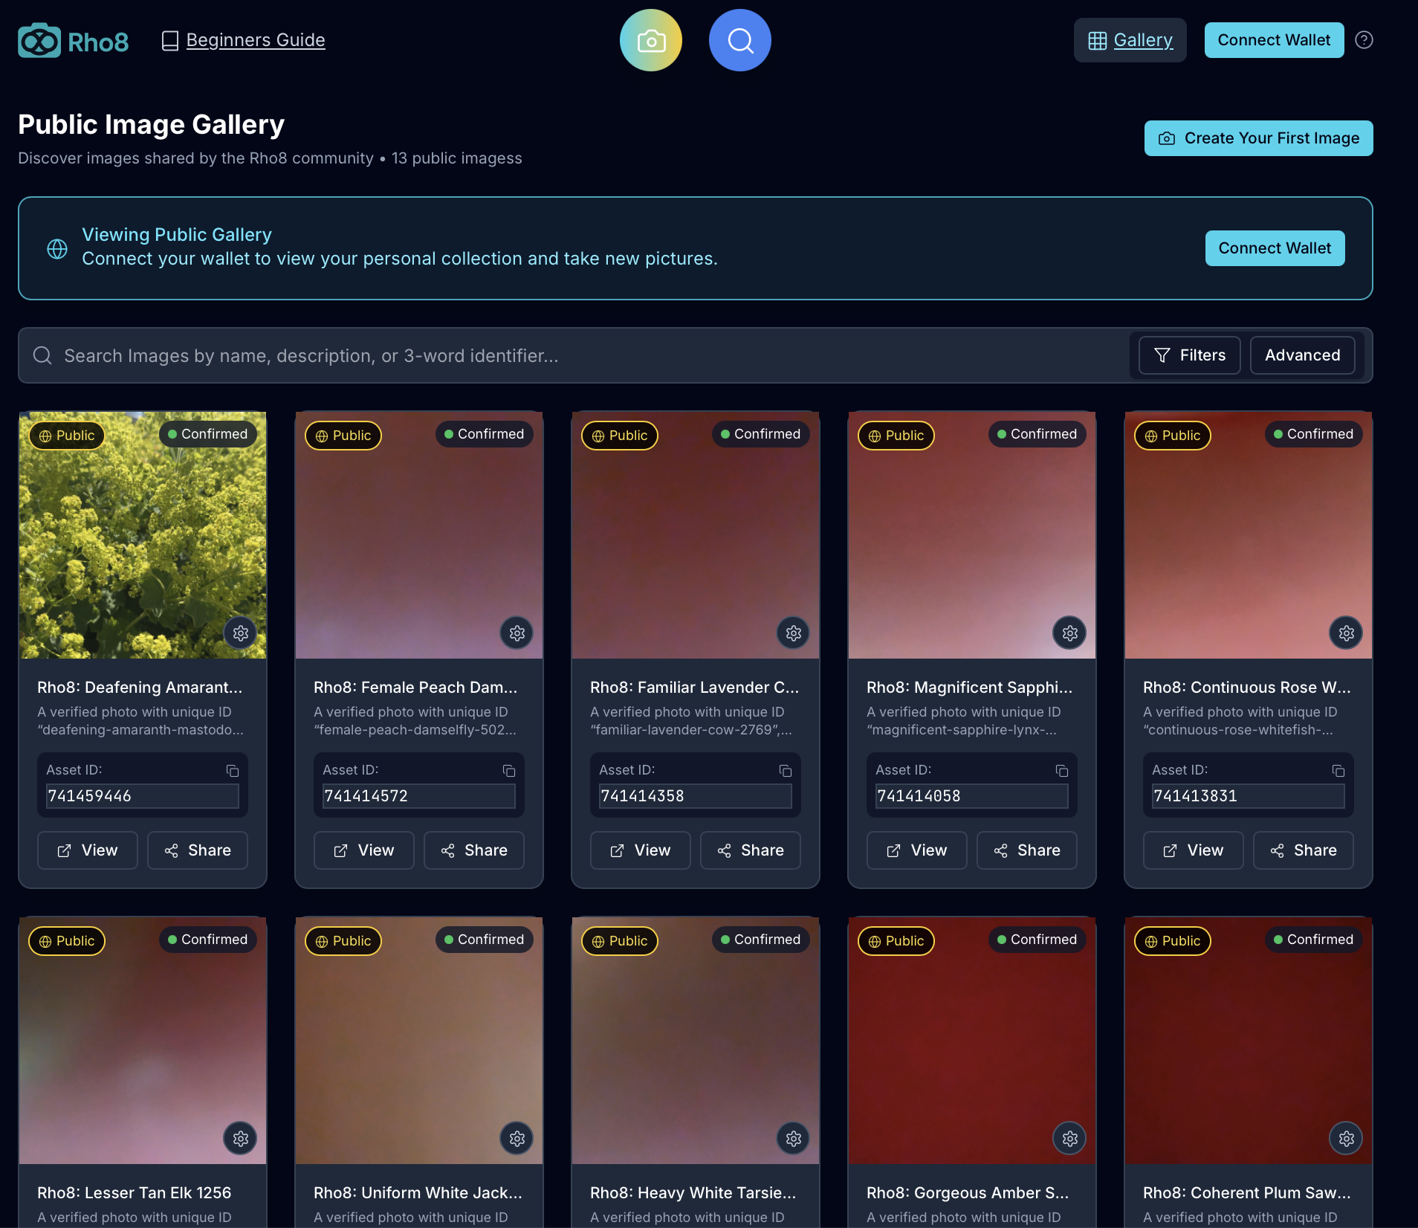Screen dimensions: 1418x1228
Task: Open settings gear on Heavy White Tarsier image
Action: (x=794, y=1139)
